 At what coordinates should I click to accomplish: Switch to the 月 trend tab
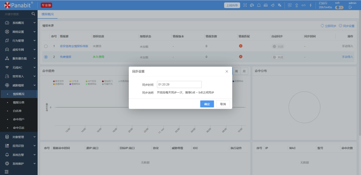(x=244, y=71)
